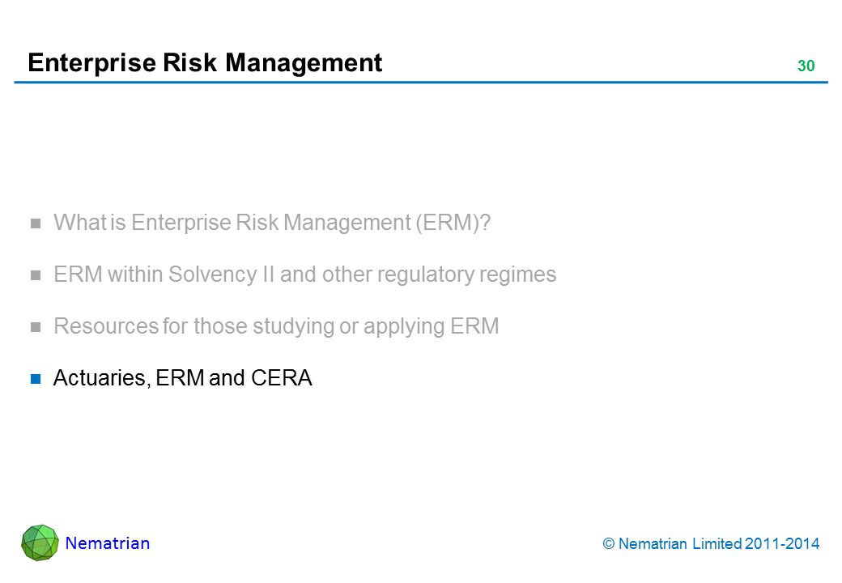842x583 pixels.
Task: Click the Nematrian polyhedron logo
Action: [x=40, y=543]
